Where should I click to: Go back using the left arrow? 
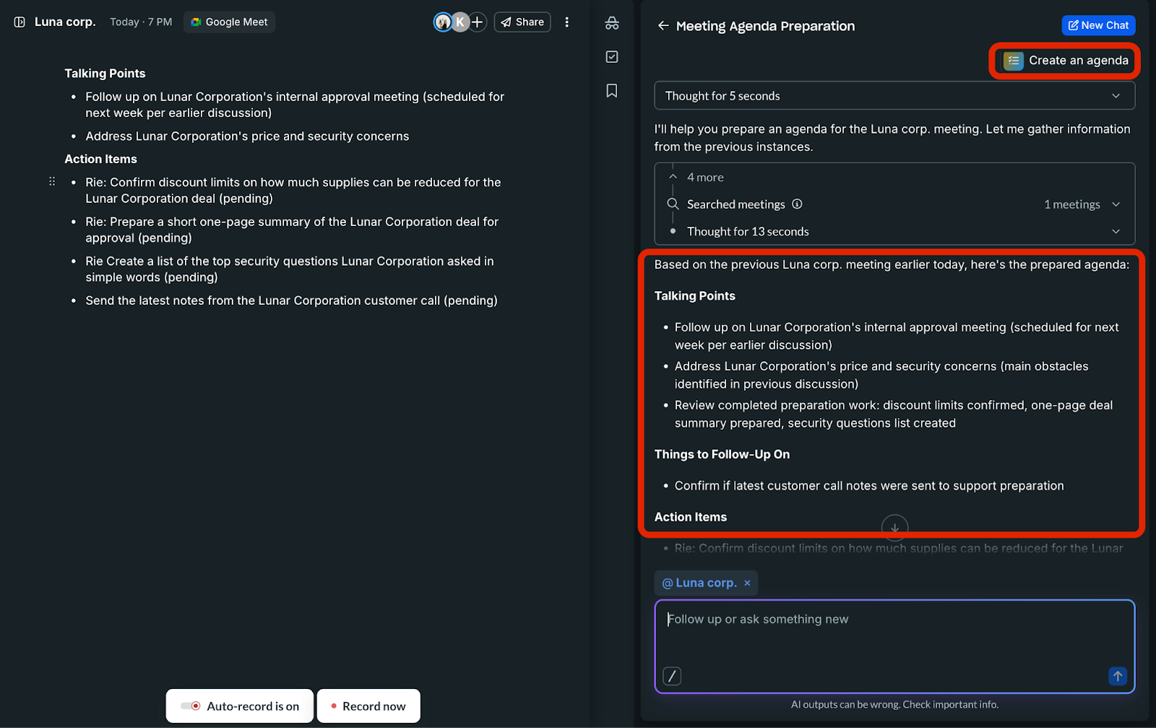click(x=663, y=26)
